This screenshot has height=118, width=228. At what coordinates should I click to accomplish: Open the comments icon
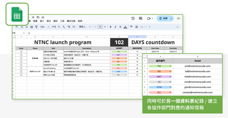(140, 18)
